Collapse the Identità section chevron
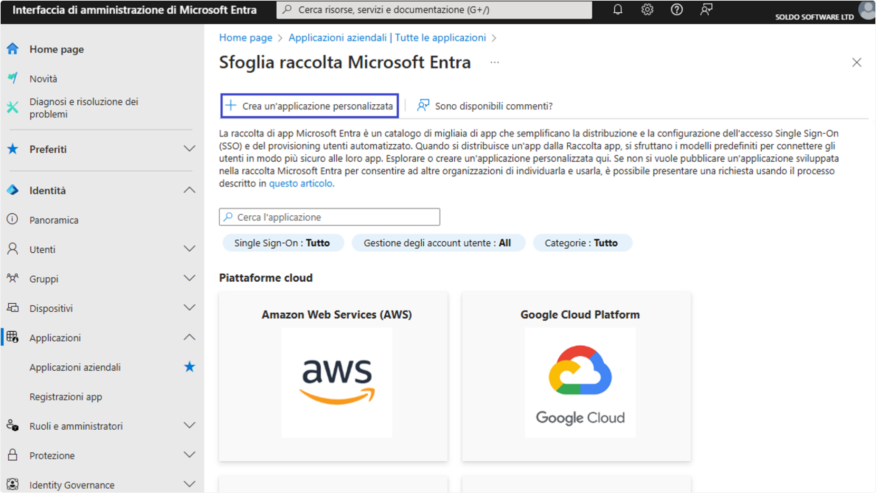876x493 pixels. 189,190
